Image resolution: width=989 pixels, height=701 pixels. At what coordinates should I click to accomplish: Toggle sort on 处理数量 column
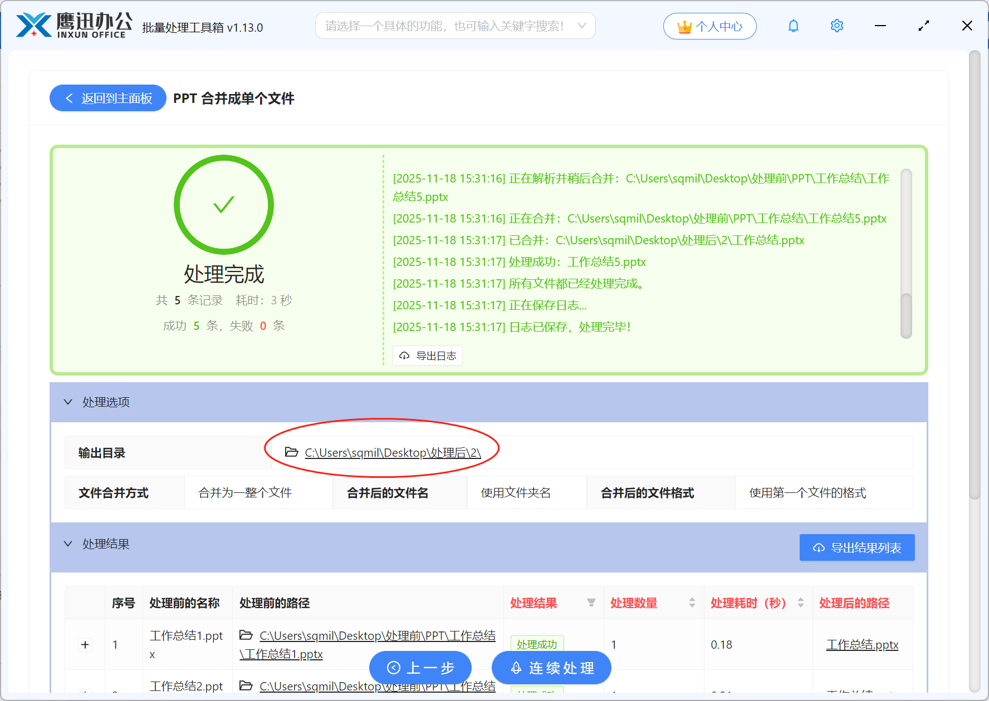(693, 603)
